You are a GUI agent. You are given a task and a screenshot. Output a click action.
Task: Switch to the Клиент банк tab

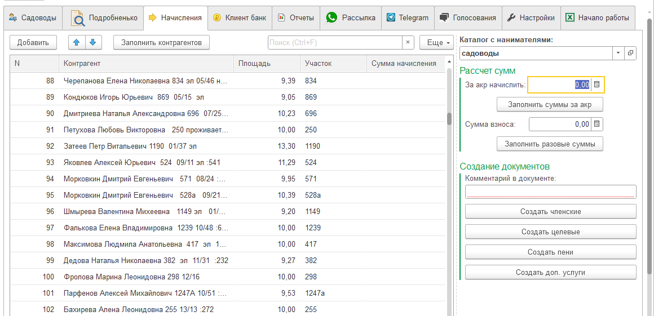[x=240, y=18]
